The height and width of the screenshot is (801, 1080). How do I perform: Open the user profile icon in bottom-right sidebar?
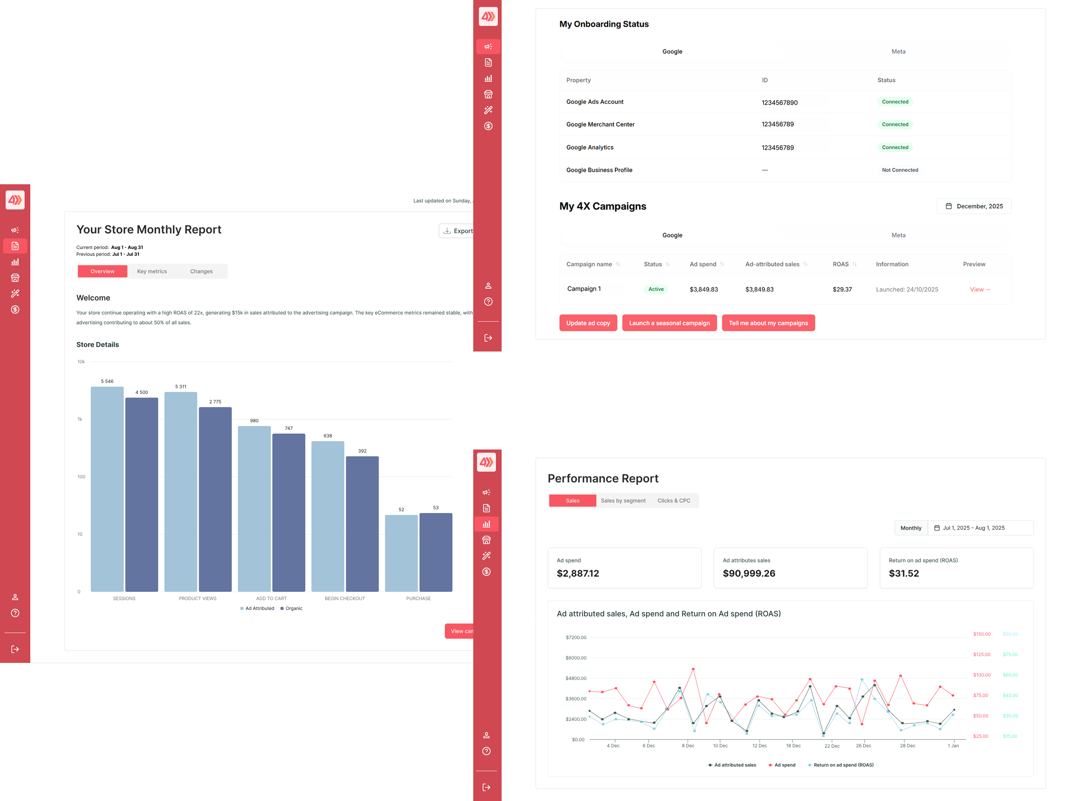486,735
